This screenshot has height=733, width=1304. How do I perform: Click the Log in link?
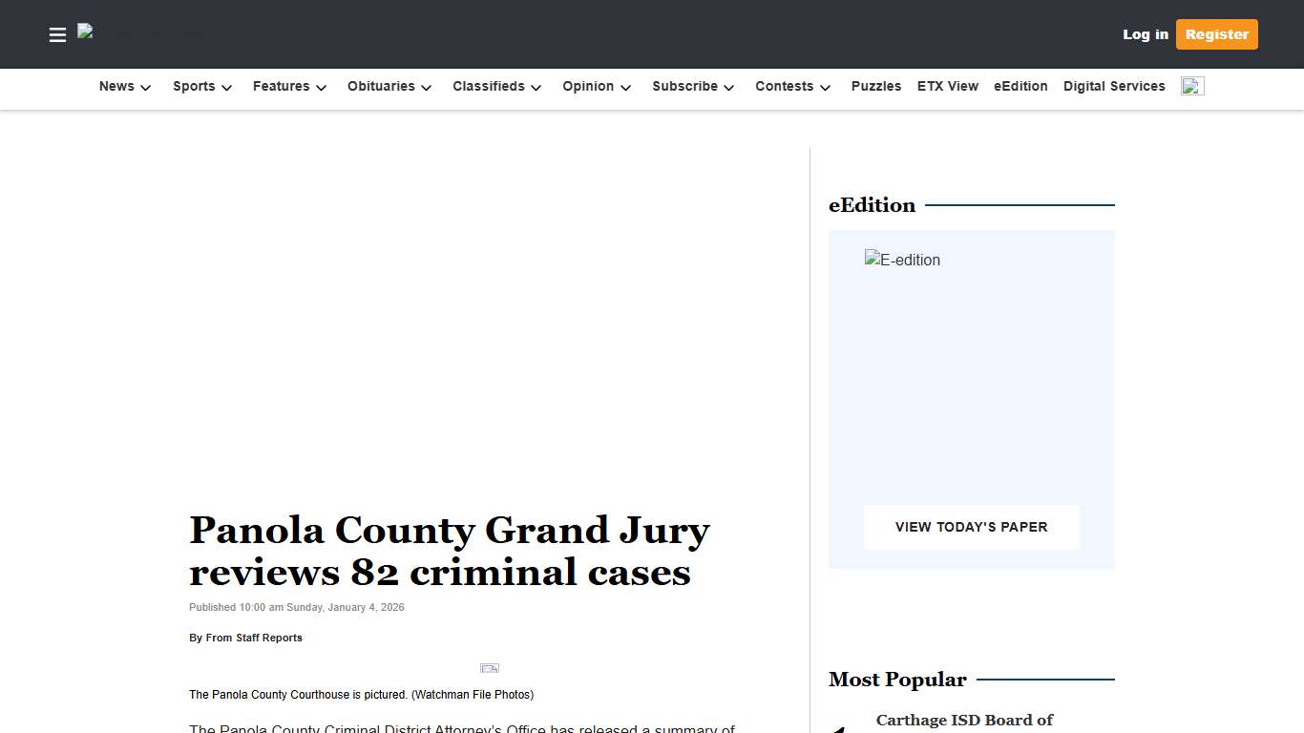pos(1145,34)
